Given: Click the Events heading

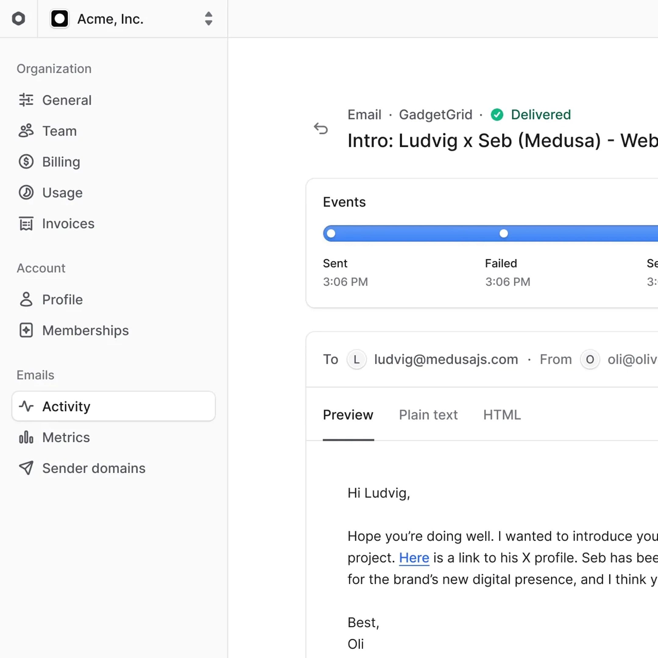Looking at the screenshot, I should tap(344, 202).
